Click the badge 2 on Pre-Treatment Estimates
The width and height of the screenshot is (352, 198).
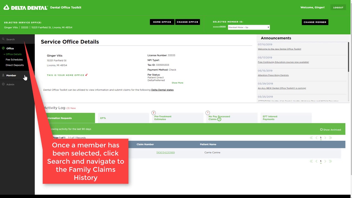click(153, 113)
